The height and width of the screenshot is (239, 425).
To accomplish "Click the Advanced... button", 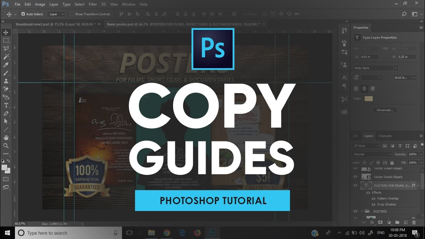I will (x=385, y=110).
